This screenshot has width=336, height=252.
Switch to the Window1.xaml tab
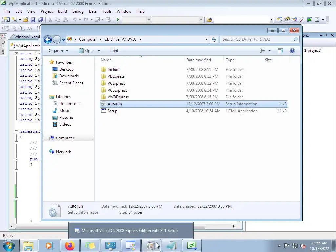26,37
